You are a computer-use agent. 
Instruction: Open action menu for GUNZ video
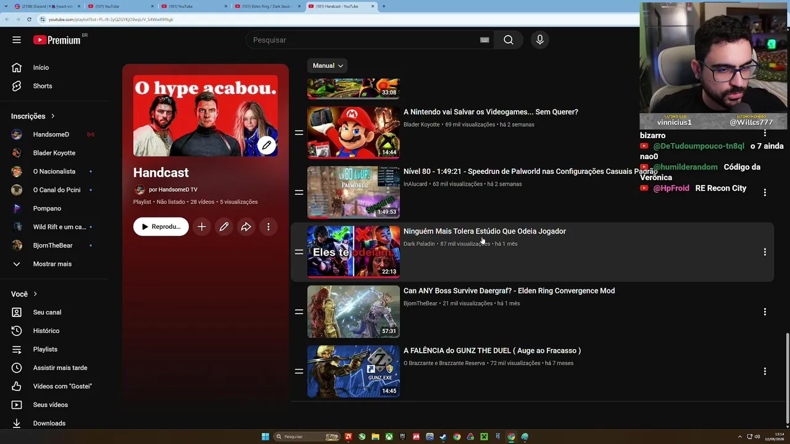click(x=765, y=371)
